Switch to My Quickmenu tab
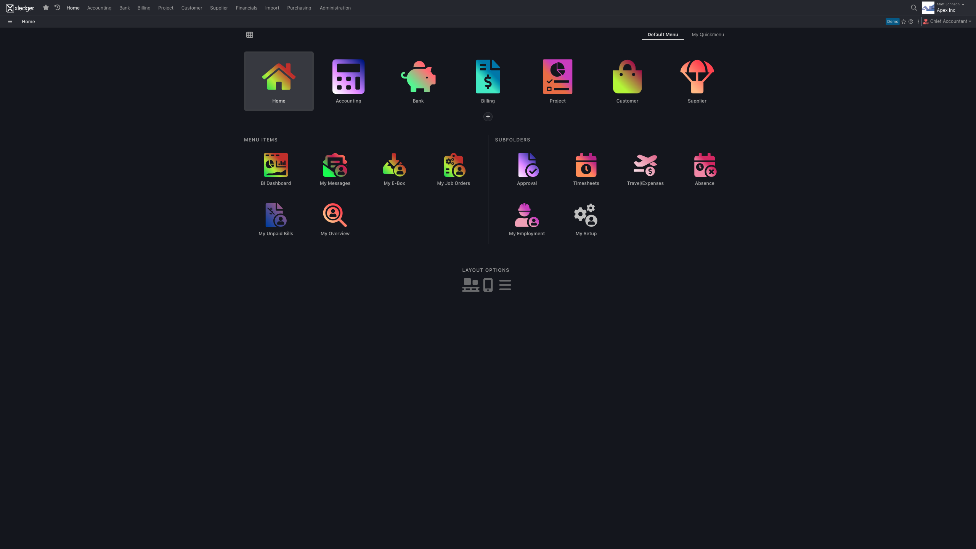Viewport: 976px width, 549px height. (708, 35)
